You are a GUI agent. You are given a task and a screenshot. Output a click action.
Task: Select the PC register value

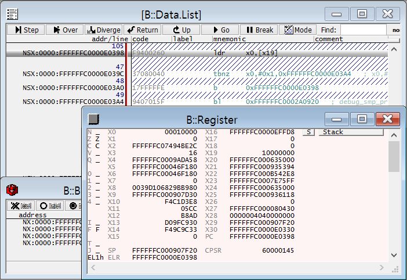coord(262,237)
